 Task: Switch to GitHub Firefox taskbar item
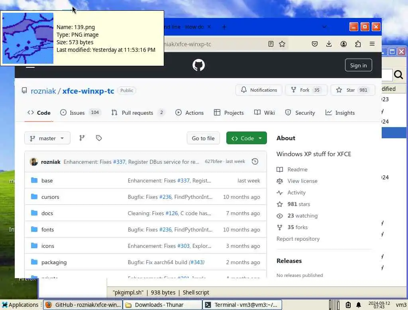83,305
